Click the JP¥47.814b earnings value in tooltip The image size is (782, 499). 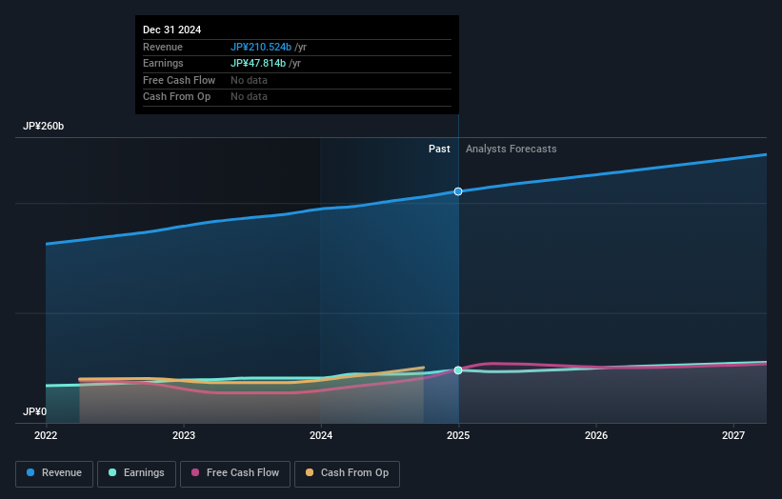coord(258,63)
